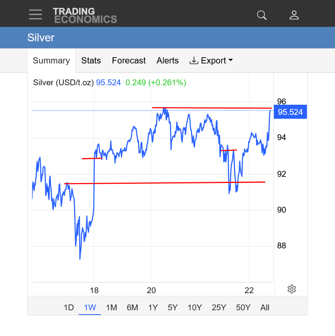Go to the Alerts tab

[x=167, y=61]
